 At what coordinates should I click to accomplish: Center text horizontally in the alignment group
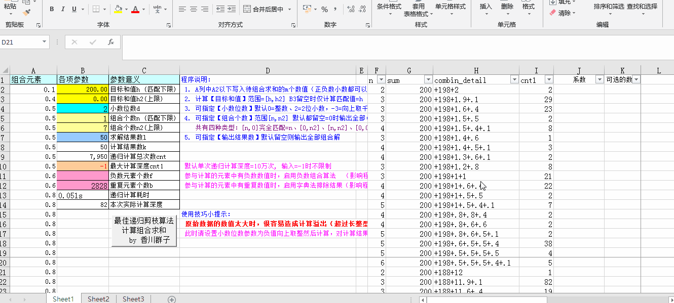tap(193, 9)
